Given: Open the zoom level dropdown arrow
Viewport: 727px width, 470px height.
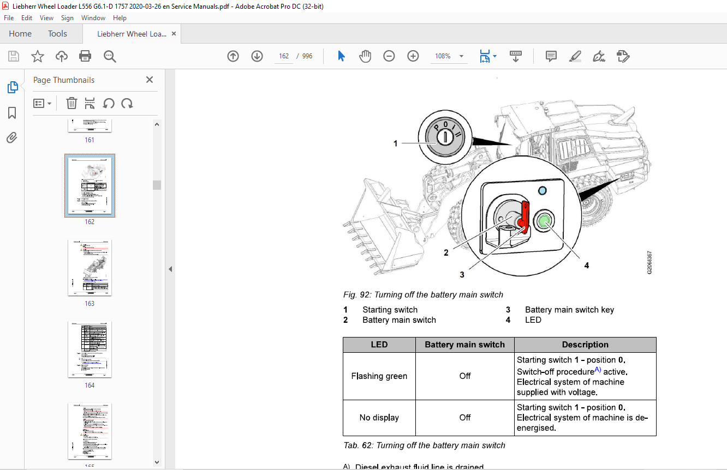Looking at the screenshot, I should click(461, 56).
